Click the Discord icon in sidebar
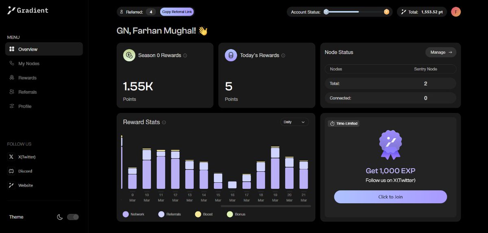Viewport: 488px width, 233px height. coord(11,171)
